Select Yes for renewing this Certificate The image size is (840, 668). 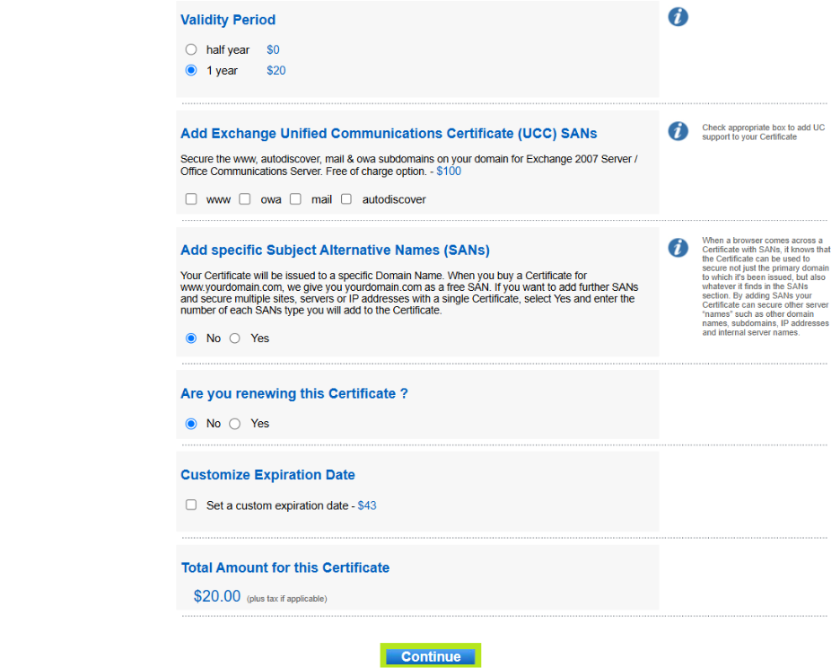(235, 424)
